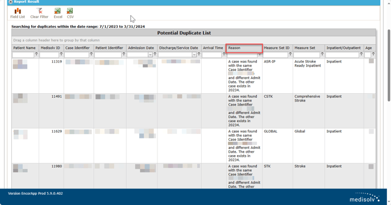Collapse the Report Result panel

[10, 2]
